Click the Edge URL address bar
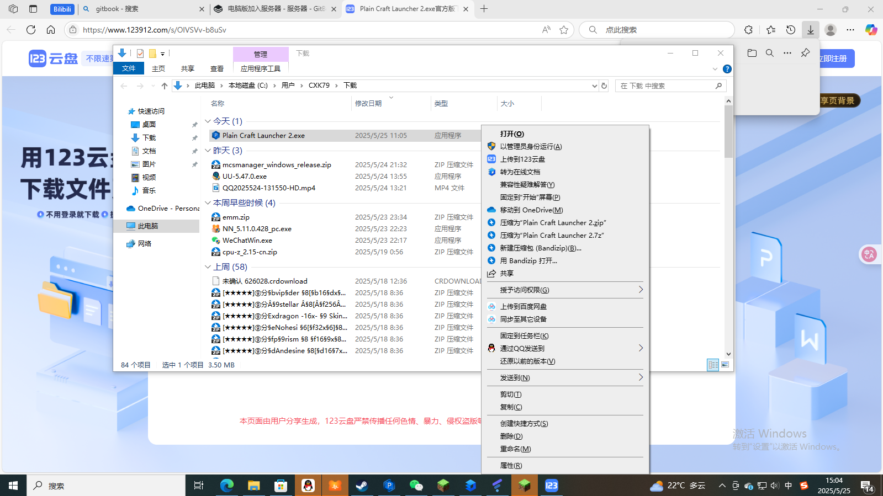The height and width of the screenshot is (496, 883). (309, 30)
